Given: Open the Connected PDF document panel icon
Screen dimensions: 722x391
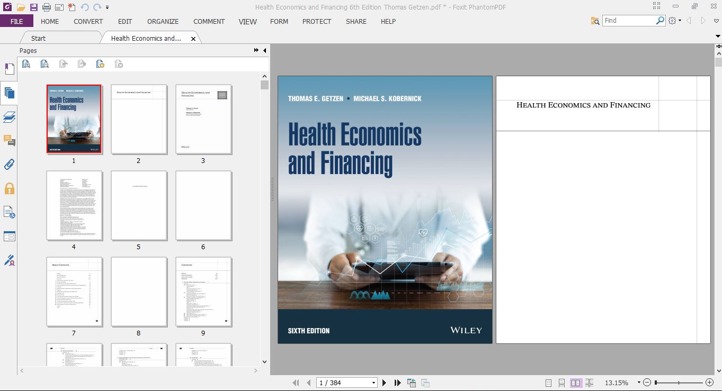Looking at the screenshot, I should (x=9, y=212).
